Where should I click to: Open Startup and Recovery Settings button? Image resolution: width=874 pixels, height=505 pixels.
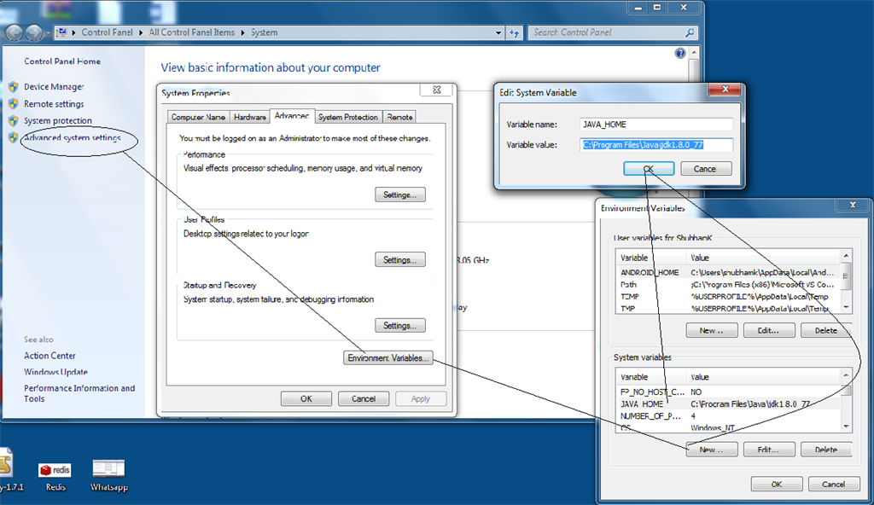(399, 326)
